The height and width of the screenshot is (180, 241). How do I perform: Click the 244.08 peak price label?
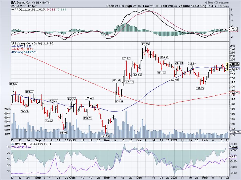tap(145, 44)
